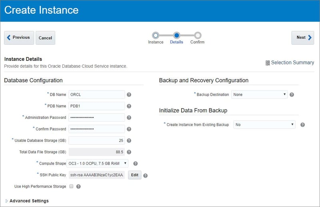Click help icon next to DB Name
The height and width of the screenshot is (207, 320).
coord(129,95)
